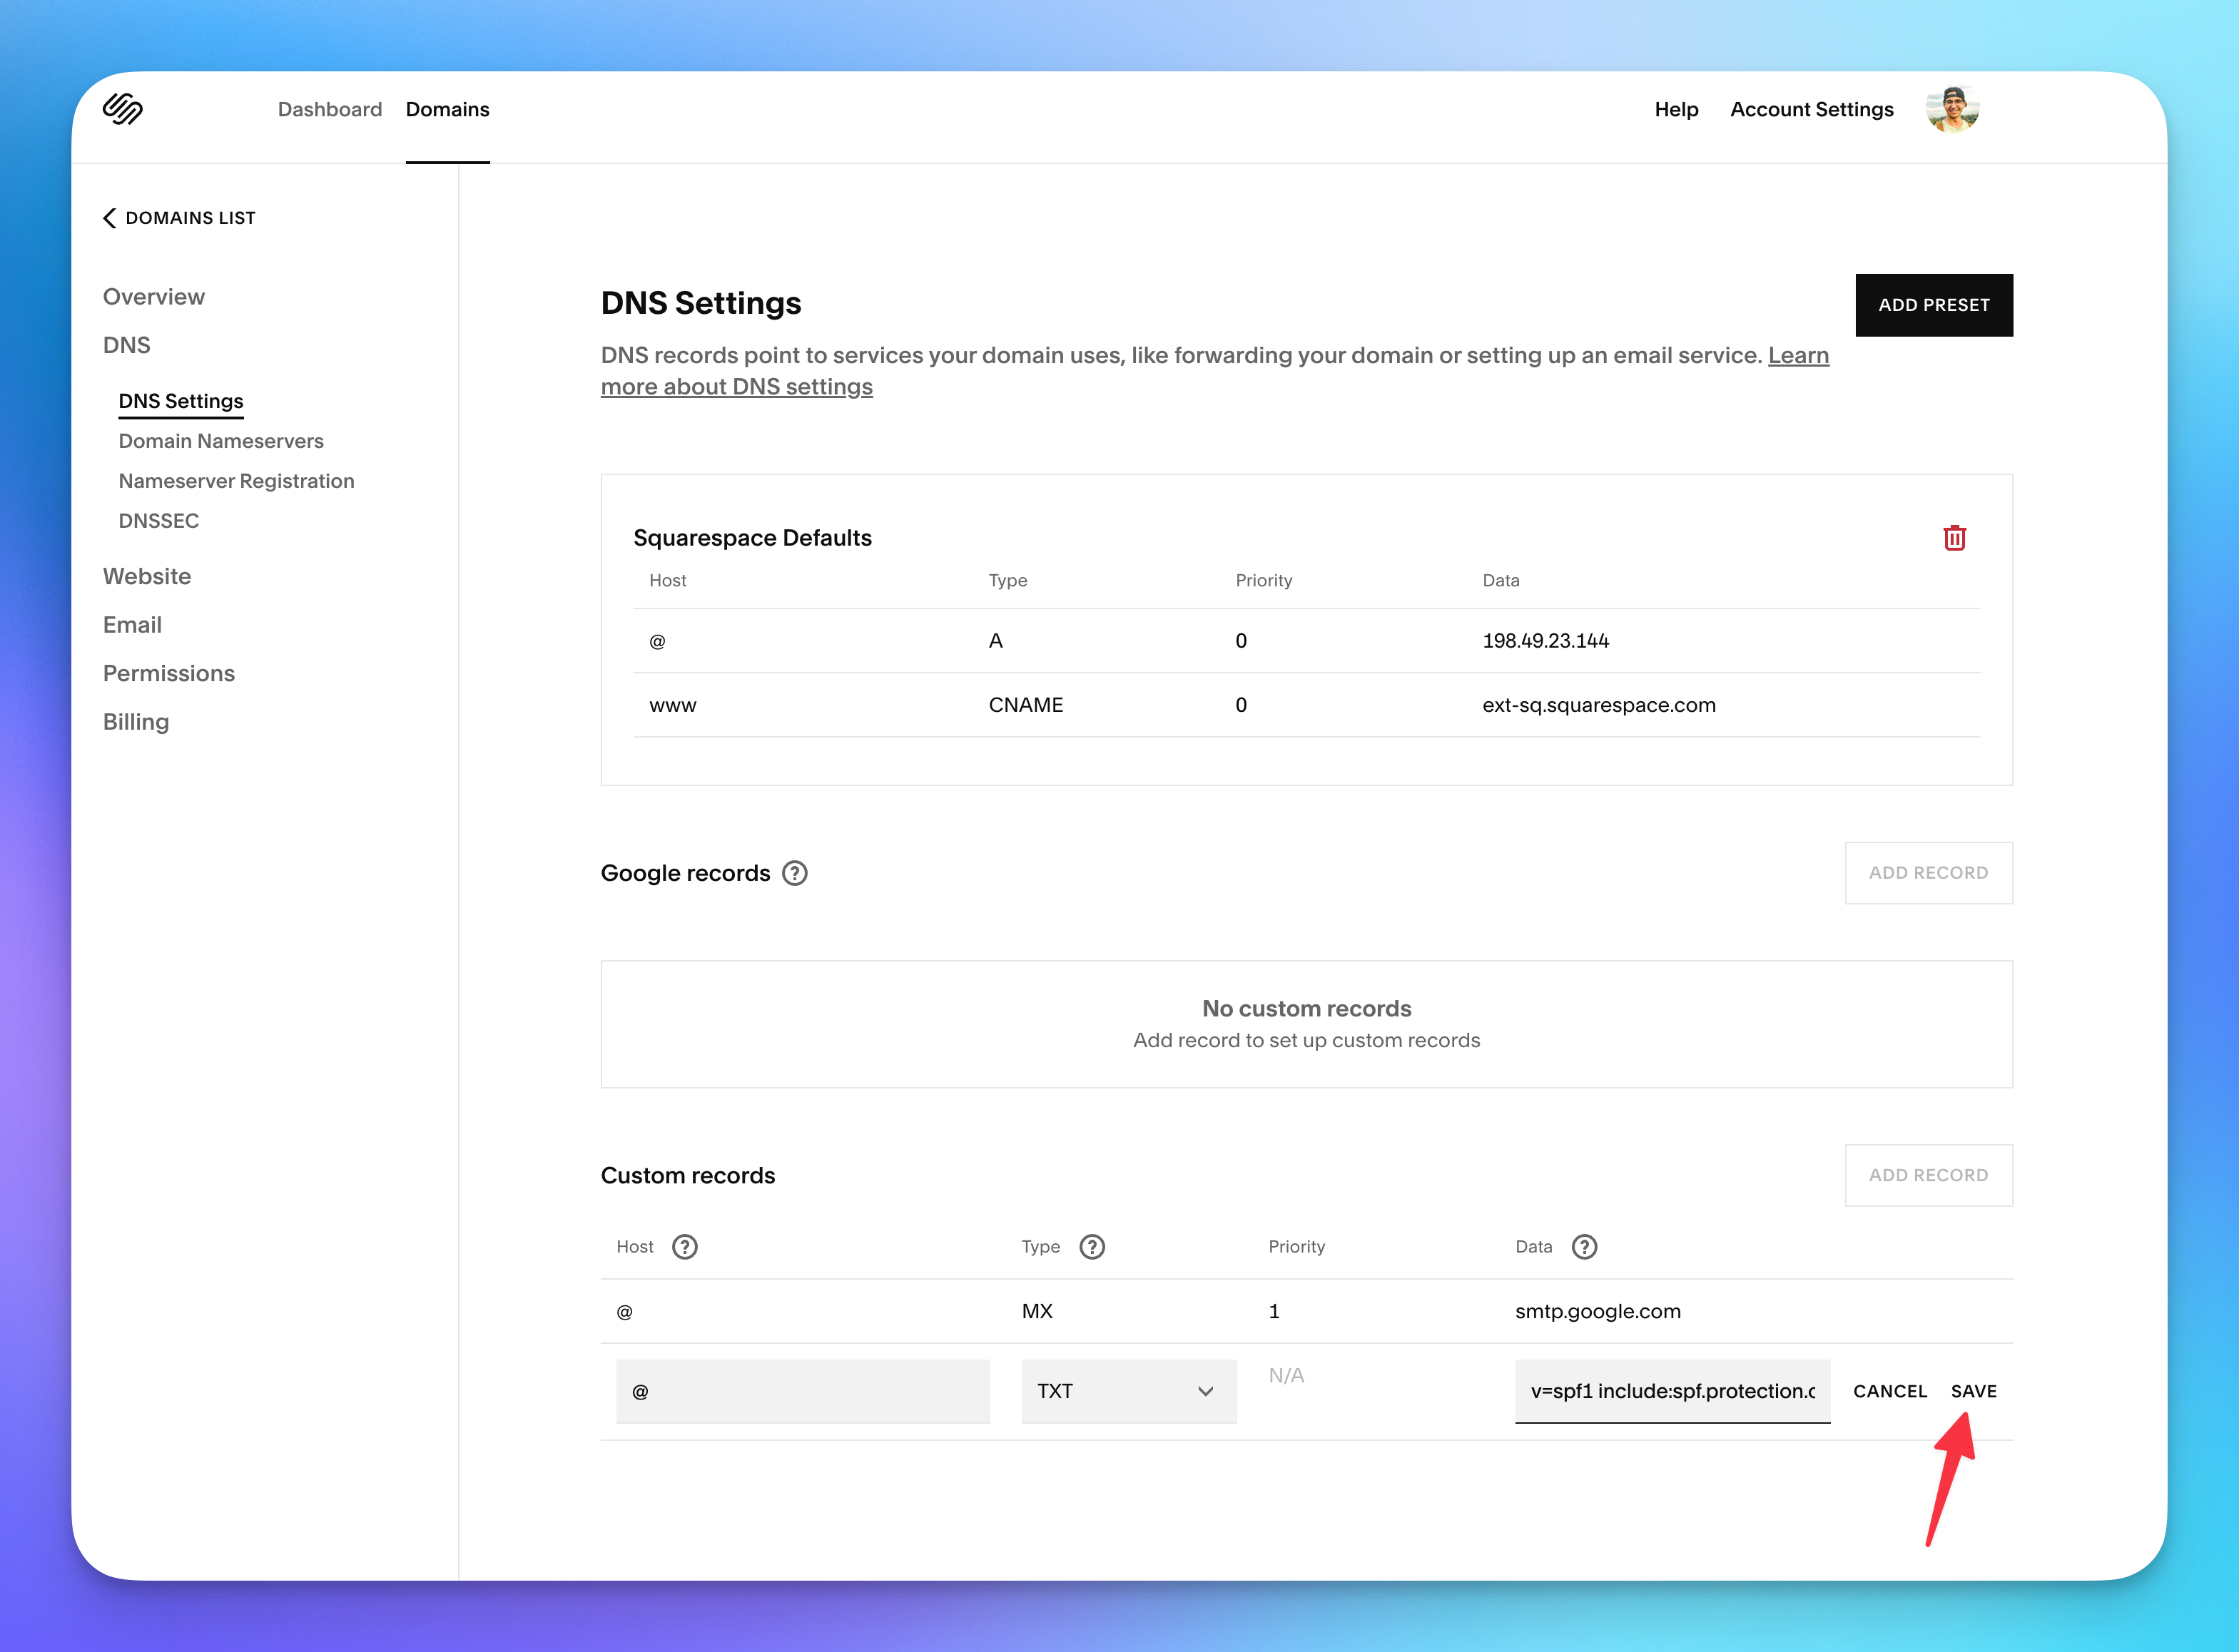Viewport: 2239px width, 1652px height.
Task: Expand the TXT record type dropdown
Action: point(1128,1391)
